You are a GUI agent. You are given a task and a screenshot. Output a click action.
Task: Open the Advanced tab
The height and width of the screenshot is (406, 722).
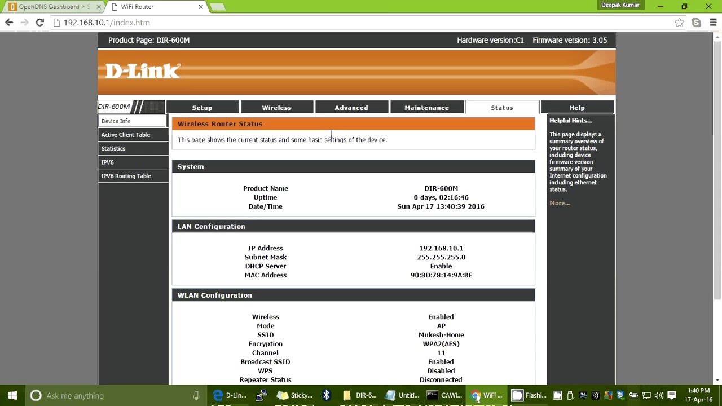coord(351,107)
